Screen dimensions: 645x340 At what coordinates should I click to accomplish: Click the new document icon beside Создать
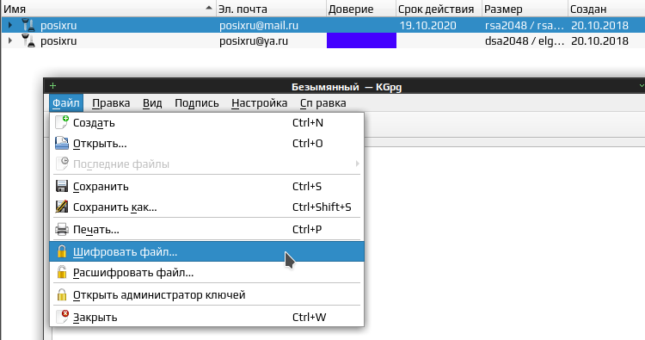(62, 122)
